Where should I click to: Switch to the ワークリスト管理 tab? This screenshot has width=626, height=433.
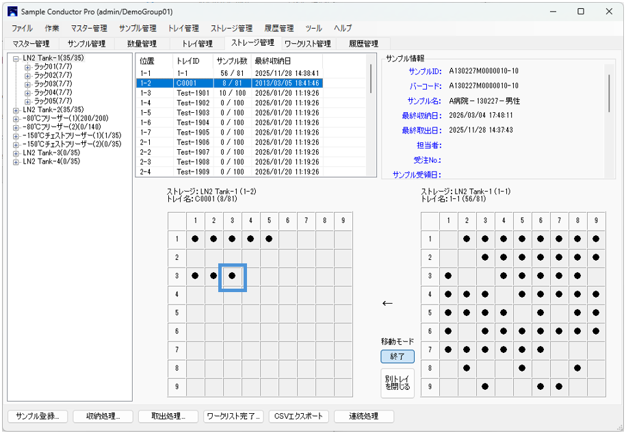click(307, 44)
